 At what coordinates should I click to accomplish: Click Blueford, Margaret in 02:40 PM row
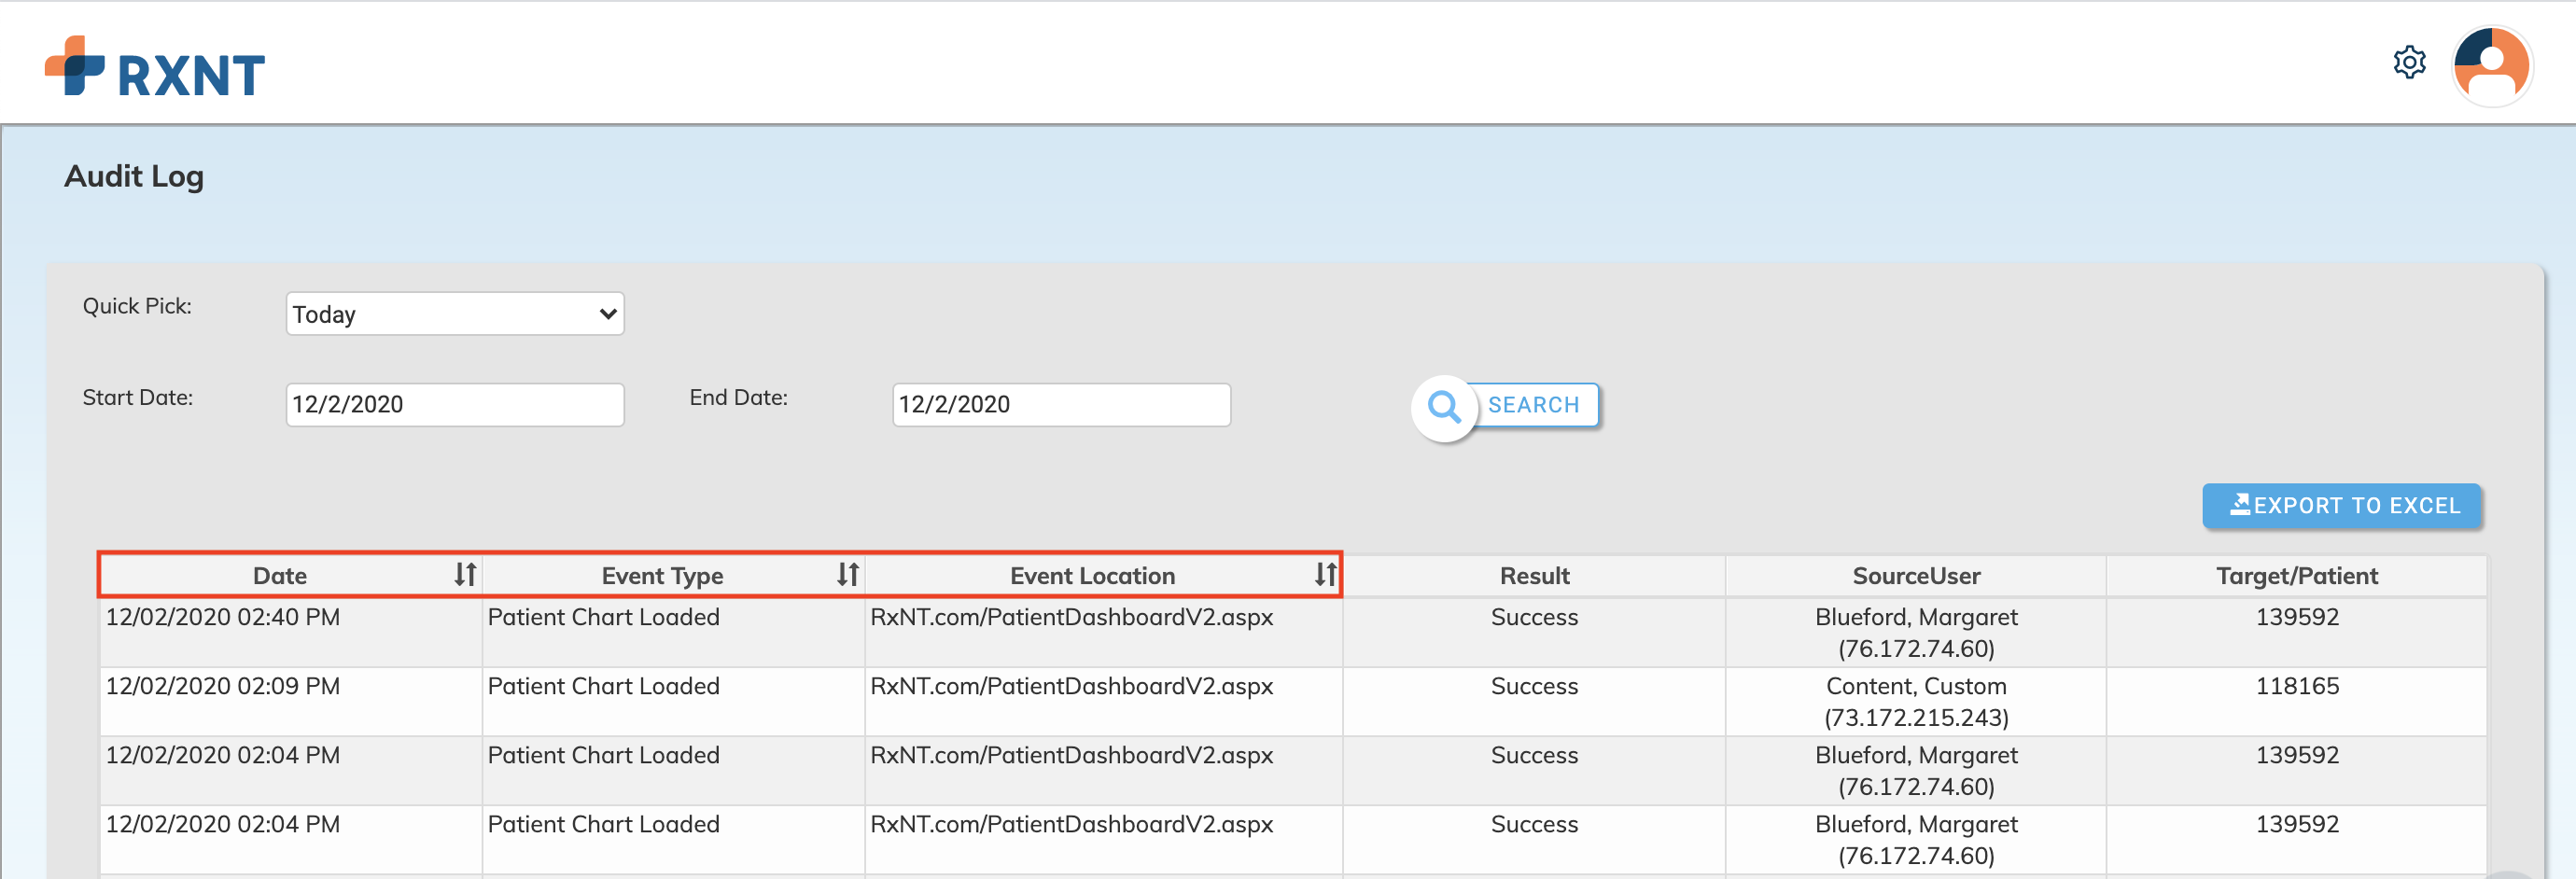(1916, 617)
